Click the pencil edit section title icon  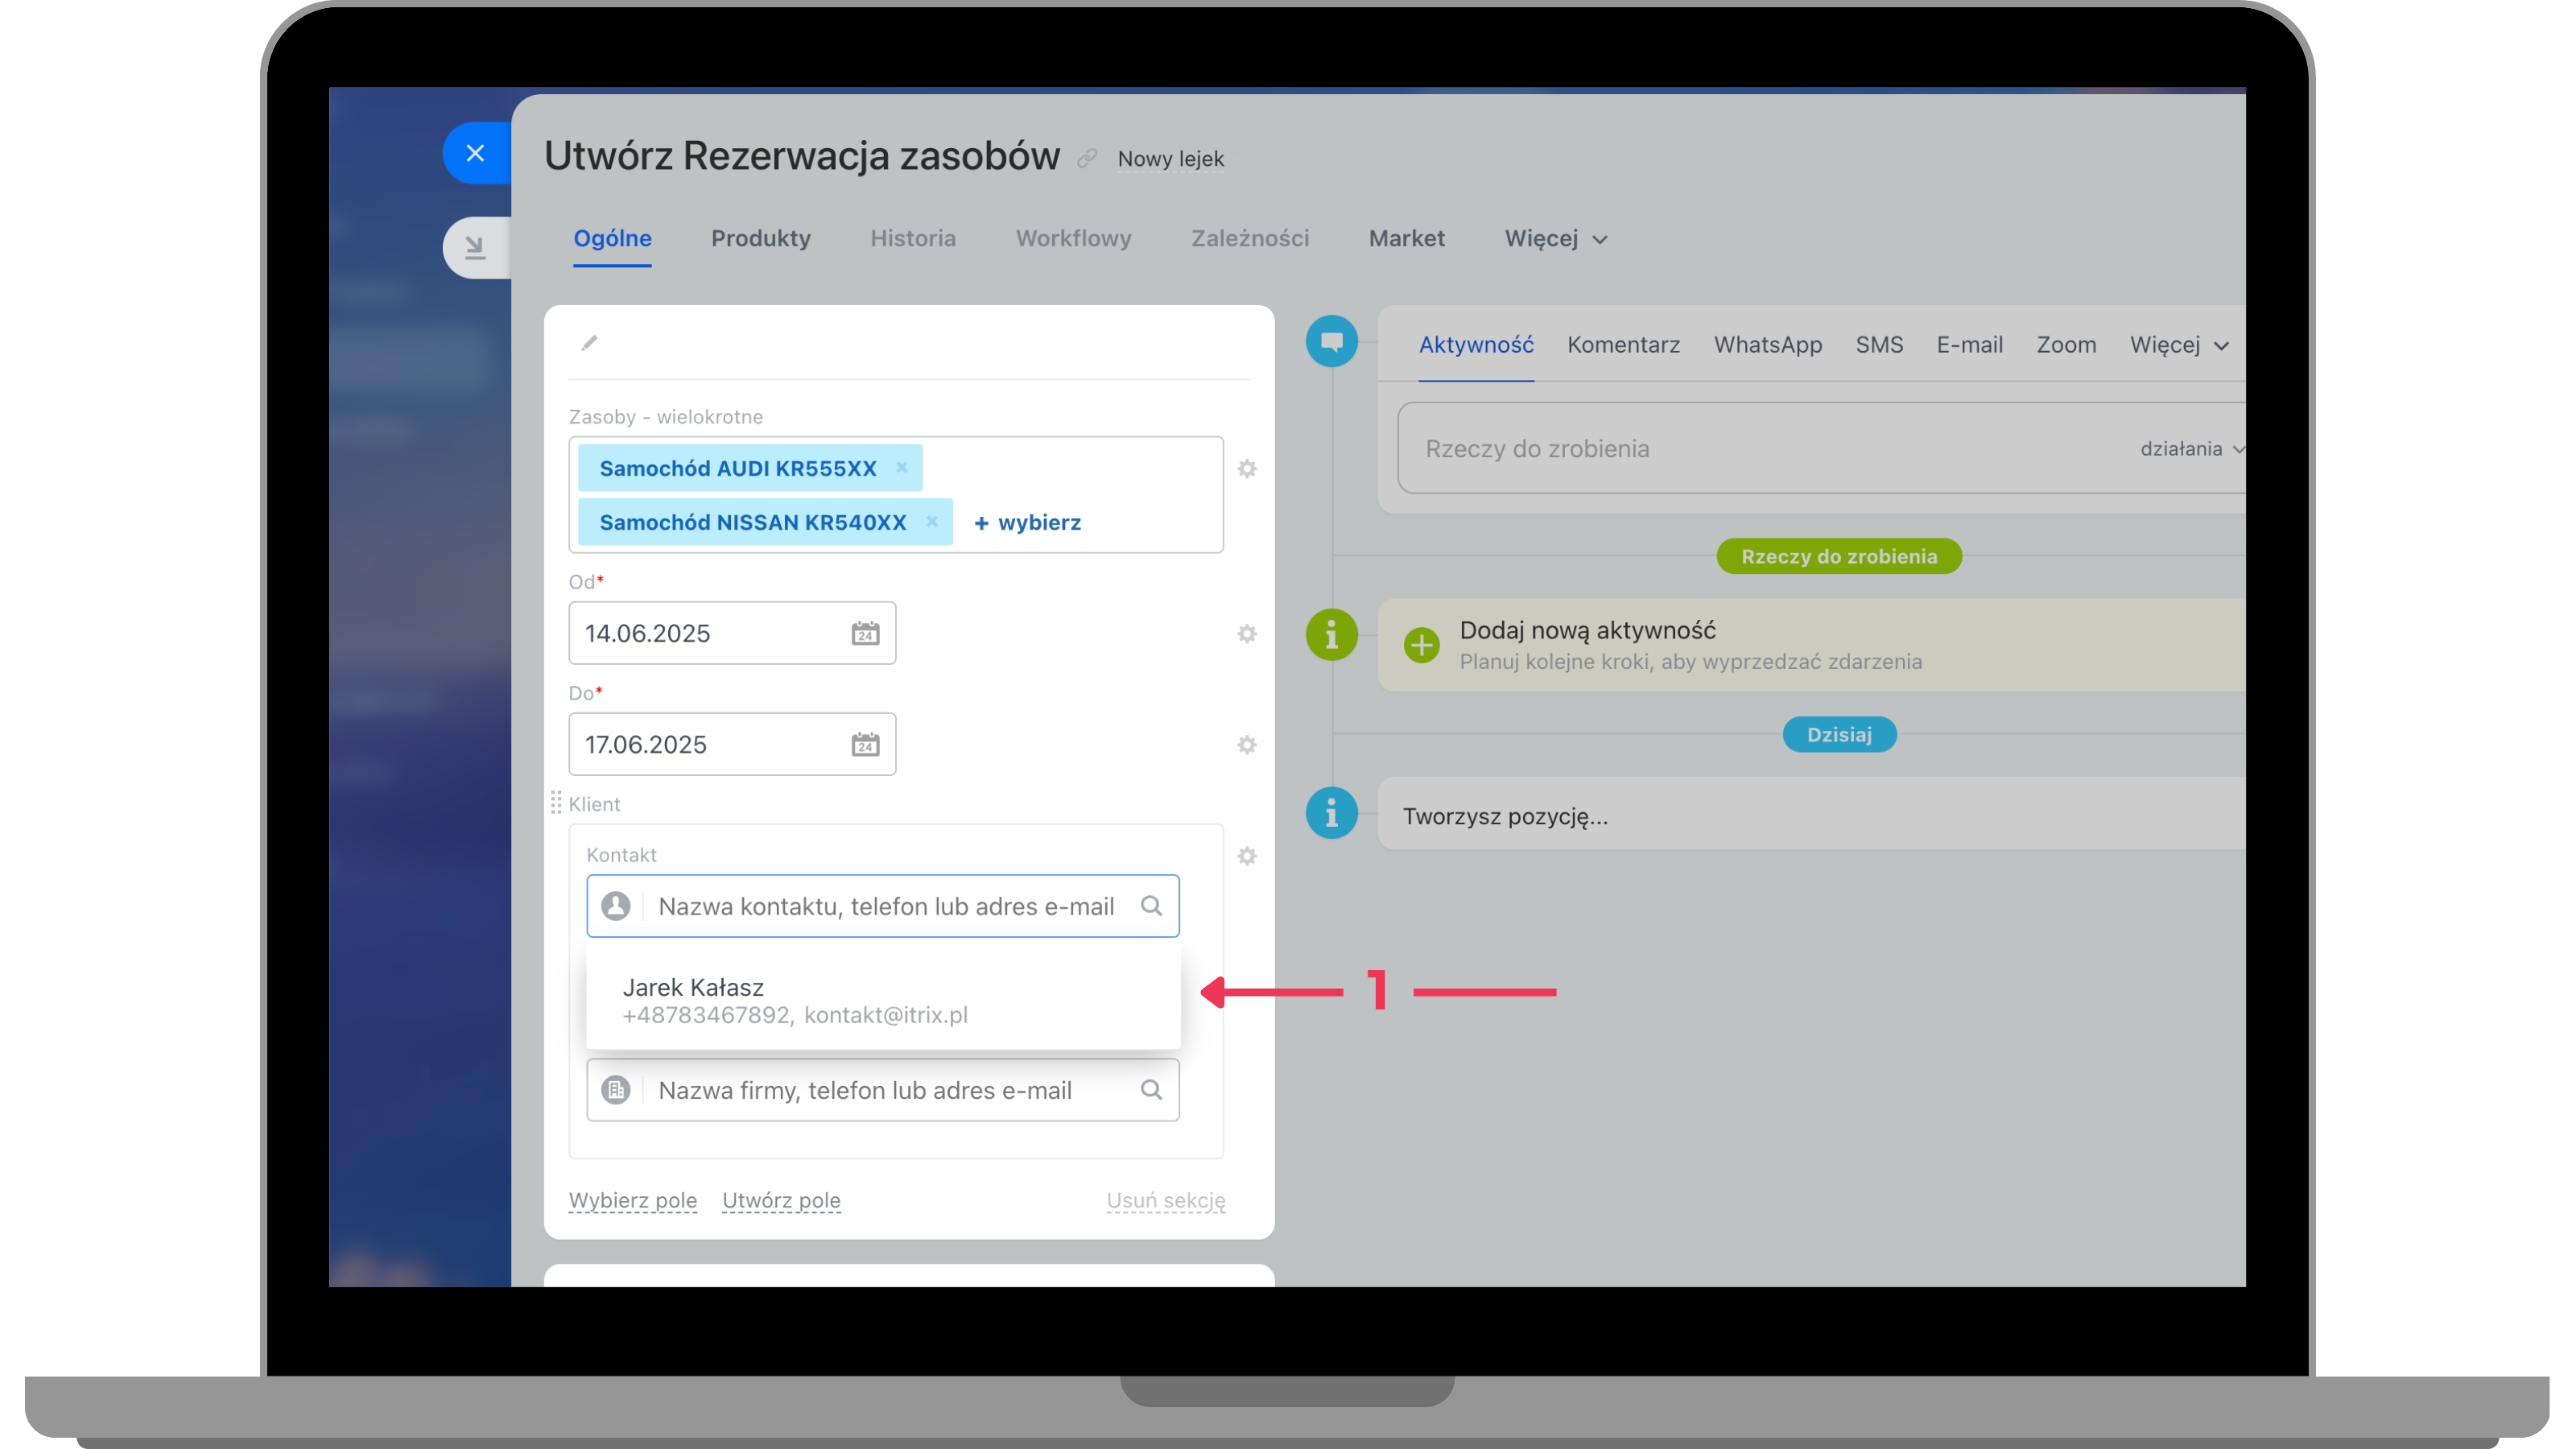point(589,343)
